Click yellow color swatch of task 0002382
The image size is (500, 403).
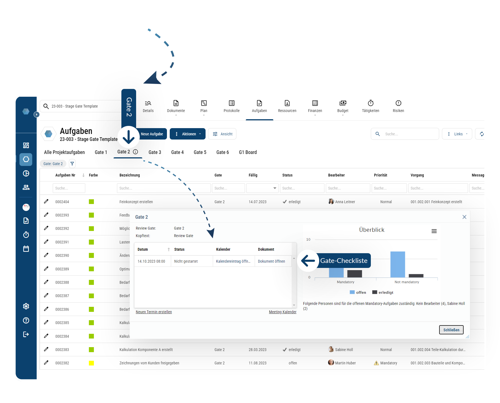(91, 363)
